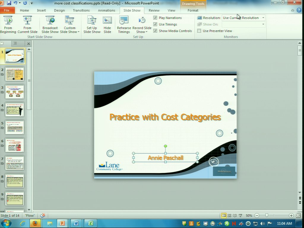Disable Use Timings checkbox

[155, 24]
